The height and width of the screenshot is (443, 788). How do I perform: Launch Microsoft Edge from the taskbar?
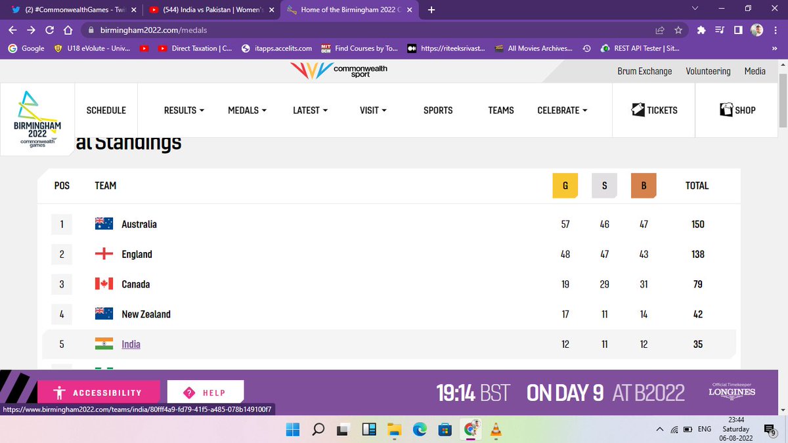pos(419,429)
